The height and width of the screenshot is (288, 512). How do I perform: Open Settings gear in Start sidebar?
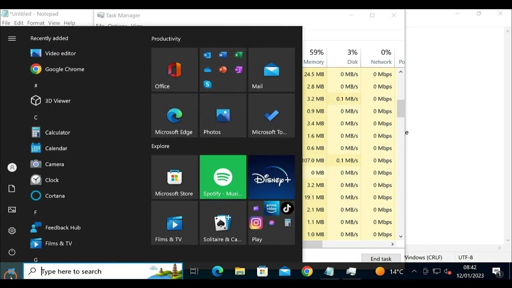click(12, 231)
